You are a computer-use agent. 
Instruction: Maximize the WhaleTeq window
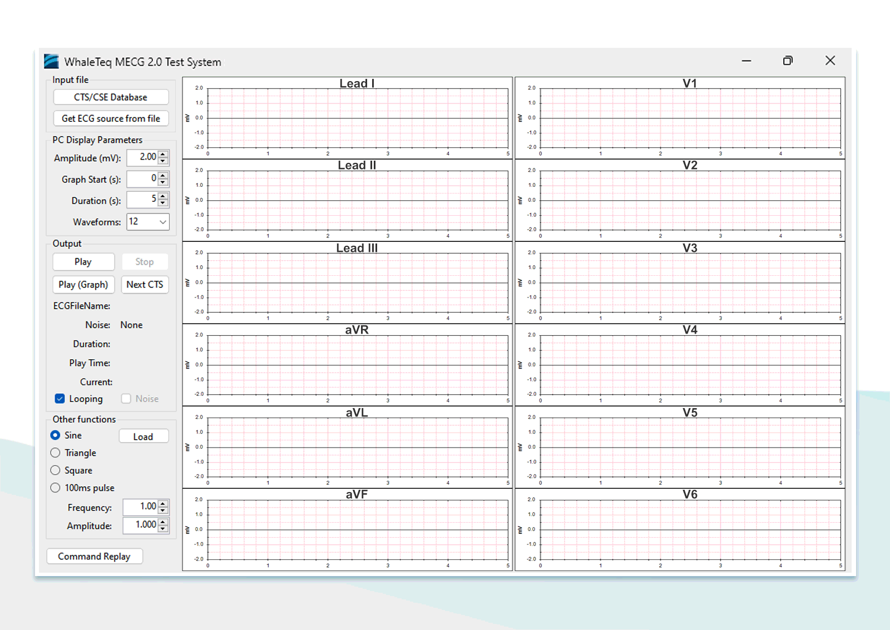(788, 61)
